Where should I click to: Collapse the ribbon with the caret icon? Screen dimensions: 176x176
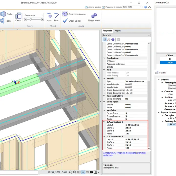(150, 7)
